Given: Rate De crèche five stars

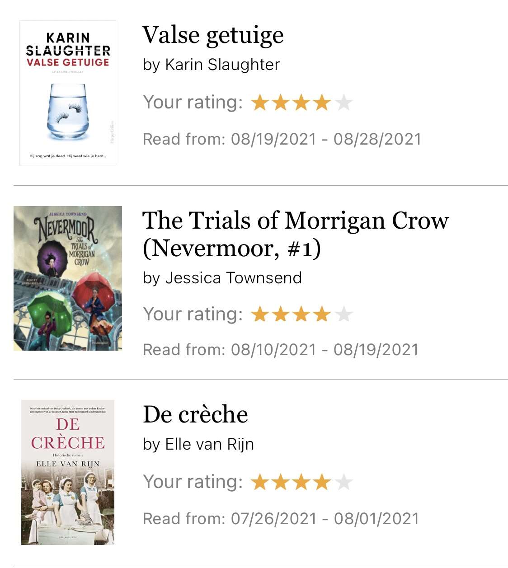Looking at the screenshot, I should [343, 482].
